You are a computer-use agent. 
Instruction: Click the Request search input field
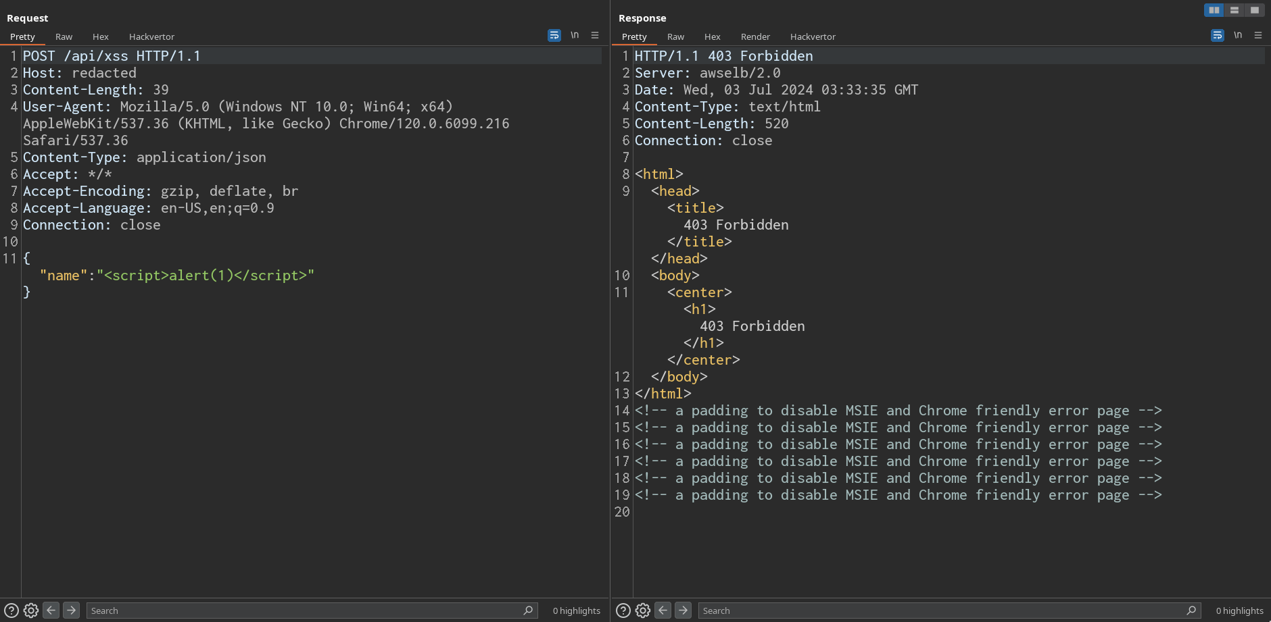pos(304,611)
